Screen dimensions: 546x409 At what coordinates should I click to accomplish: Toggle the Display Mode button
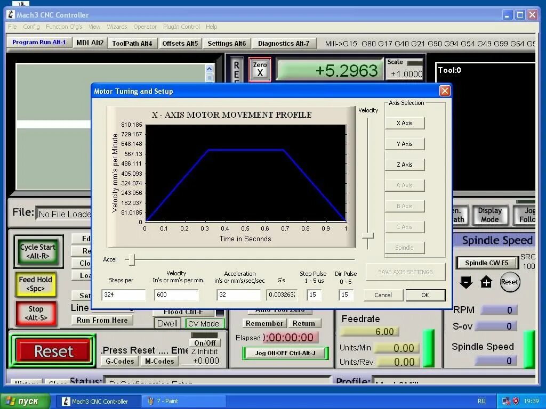(489, 215)
